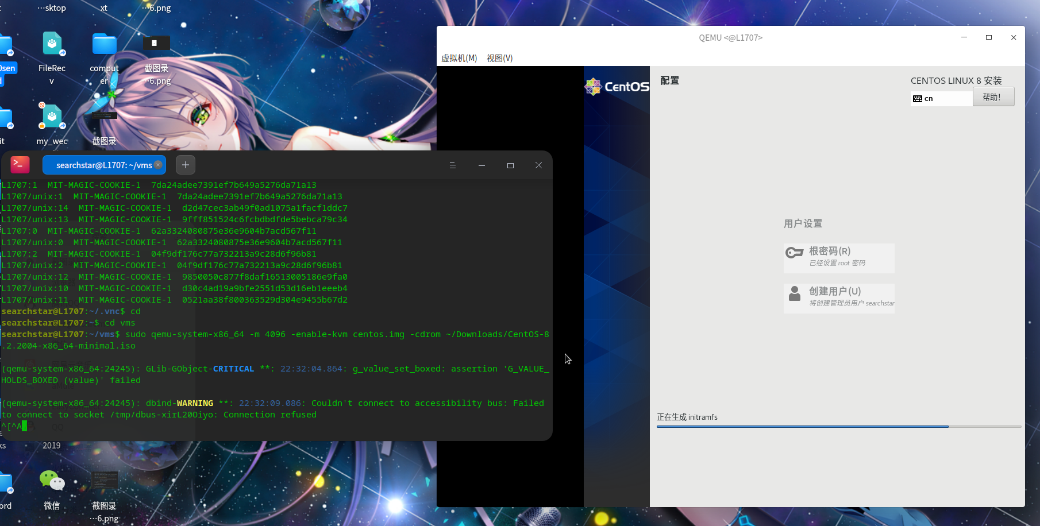
Task: Click the 帮助! button in the installer
Action: pyautogui.click(x=993, y=96)
